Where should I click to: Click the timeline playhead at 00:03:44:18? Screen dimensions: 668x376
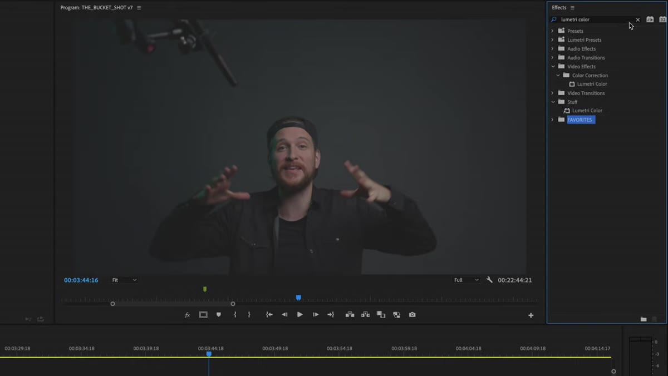(x=209, y=354)
